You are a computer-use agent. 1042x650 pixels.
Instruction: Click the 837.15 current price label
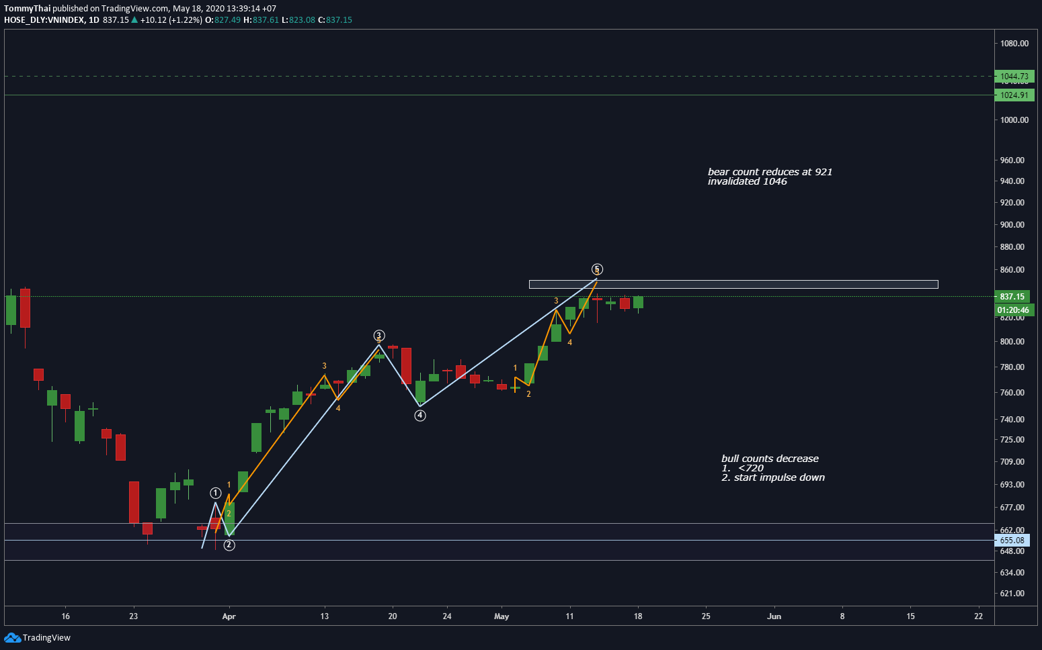pyautogui.click(x=1012, y=296)
